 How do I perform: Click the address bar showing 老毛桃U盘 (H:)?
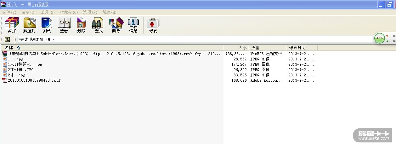pyautogui.click(x=195, y=39)
